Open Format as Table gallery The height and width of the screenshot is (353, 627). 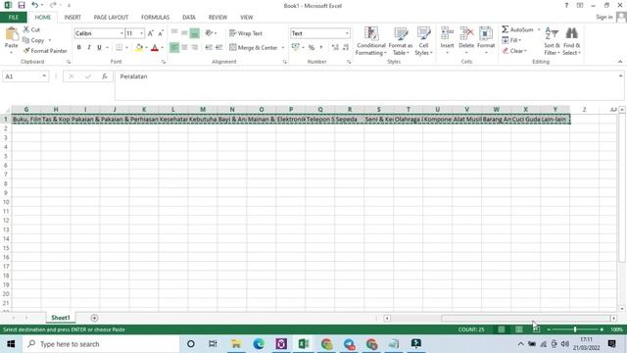tap(401, 41)
